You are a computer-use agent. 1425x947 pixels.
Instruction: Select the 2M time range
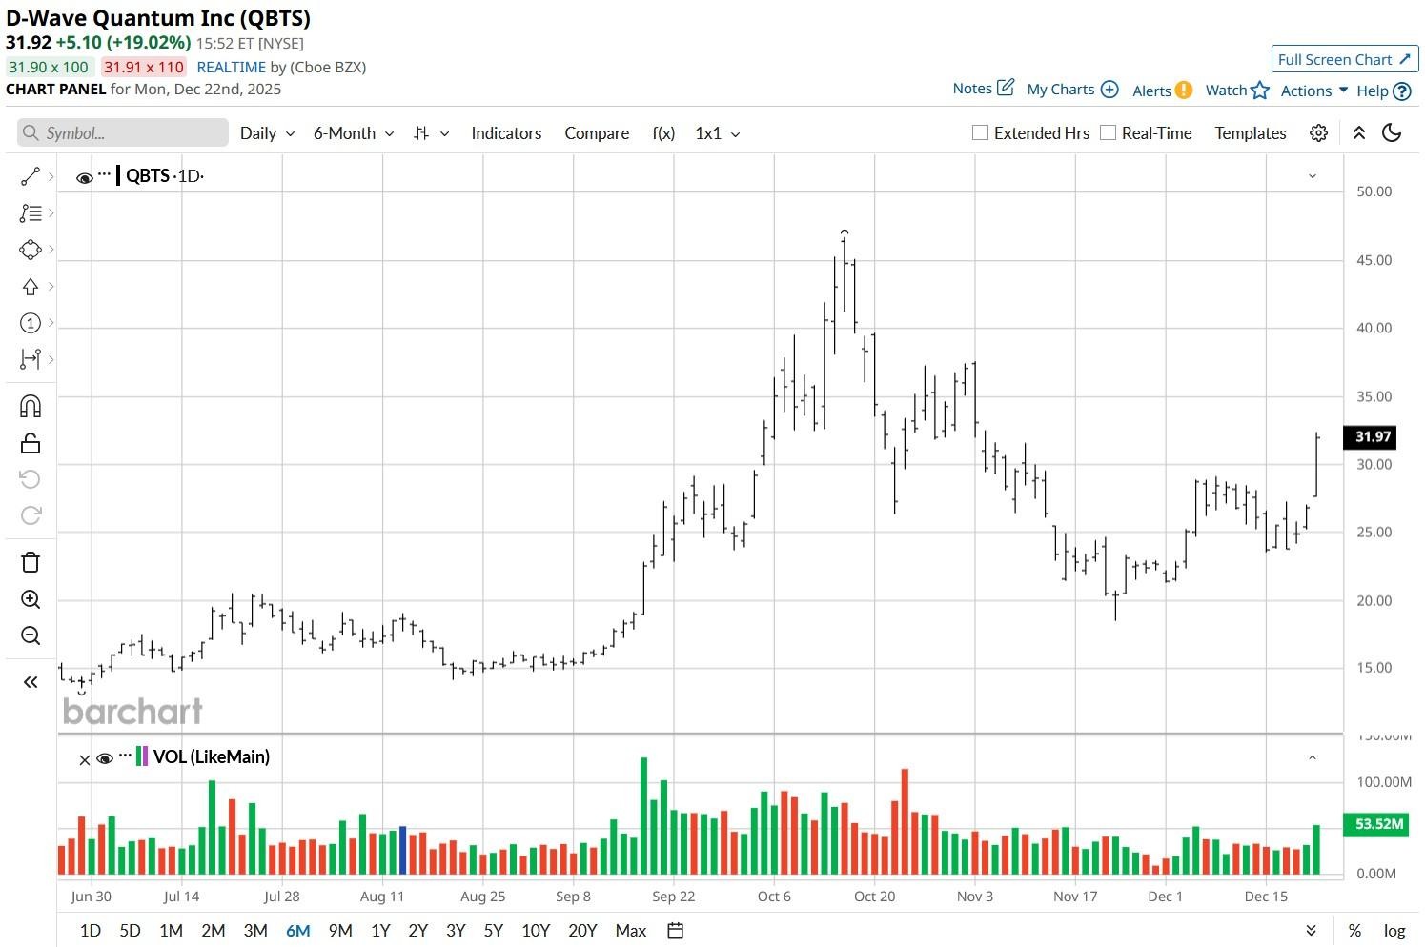coord(214,931)
